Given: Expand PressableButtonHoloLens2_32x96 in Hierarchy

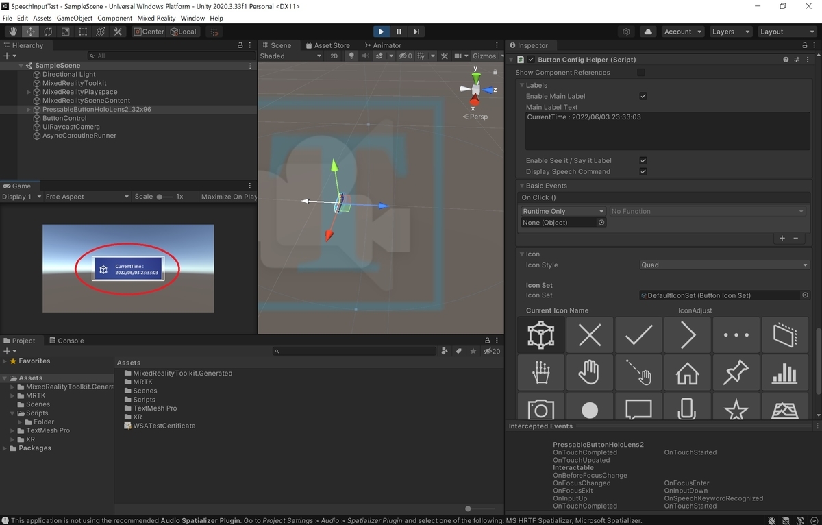Looking at the screenshot, I should [29, 110].
